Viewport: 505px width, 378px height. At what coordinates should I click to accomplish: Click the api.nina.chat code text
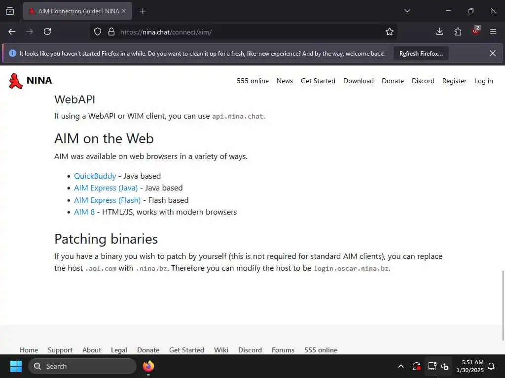click(x=238, y=116)
